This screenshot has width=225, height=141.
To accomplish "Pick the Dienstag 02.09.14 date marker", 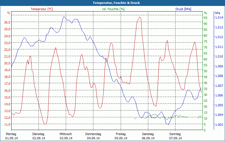I will coord(39,136).
